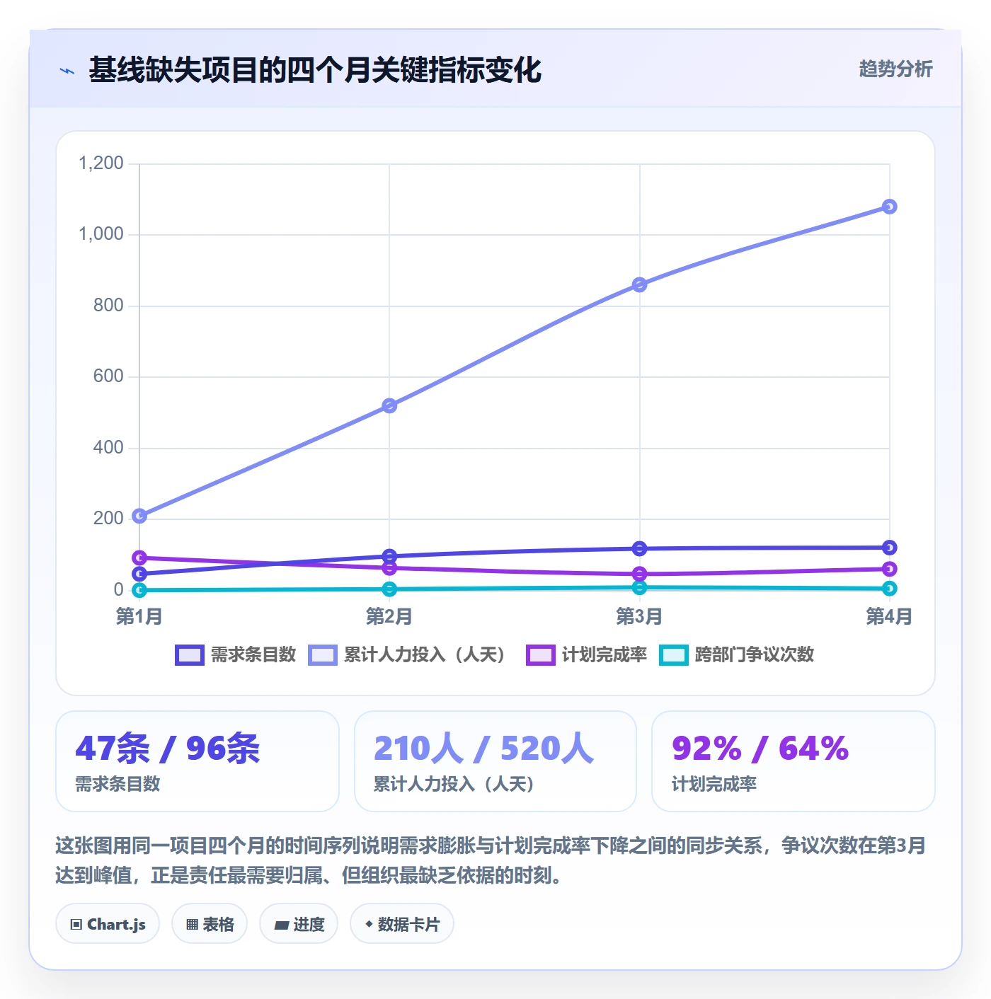This screenshot has height=999, width=991.
Task: Toggle the 计划完成率 legend series
Action: [586, 654]
